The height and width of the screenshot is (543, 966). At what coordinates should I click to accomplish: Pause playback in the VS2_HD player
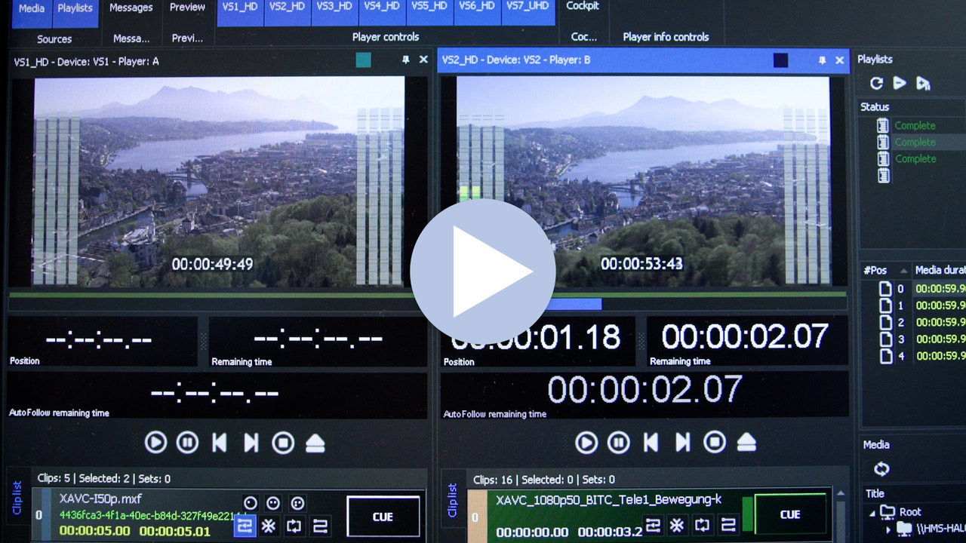[x=618, y=443]
